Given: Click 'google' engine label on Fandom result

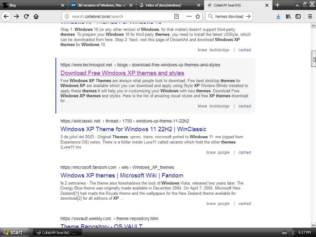Looking at the screenshot, I should click(224, 204).
